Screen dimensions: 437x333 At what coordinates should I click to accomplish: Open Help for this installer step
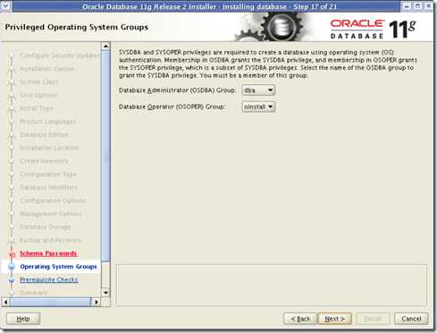pos(23,319)
